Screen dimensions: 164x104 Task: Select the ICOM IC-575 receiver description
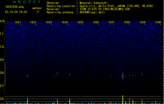click(x=105, y=9)
